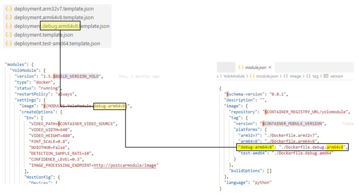Click JSON icon of deployment.test-amd64.template.json

(x=8, y=43)
